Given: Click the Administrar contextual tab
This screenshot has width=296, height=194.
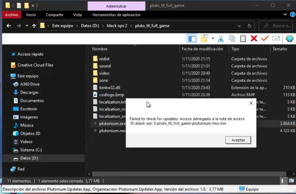Looking at the screenshot, I should [116, 6].
